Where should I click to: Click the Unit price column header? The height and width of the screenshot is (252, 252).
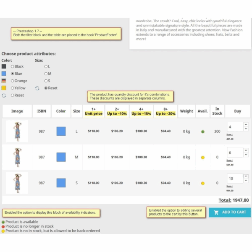point(93,111)
